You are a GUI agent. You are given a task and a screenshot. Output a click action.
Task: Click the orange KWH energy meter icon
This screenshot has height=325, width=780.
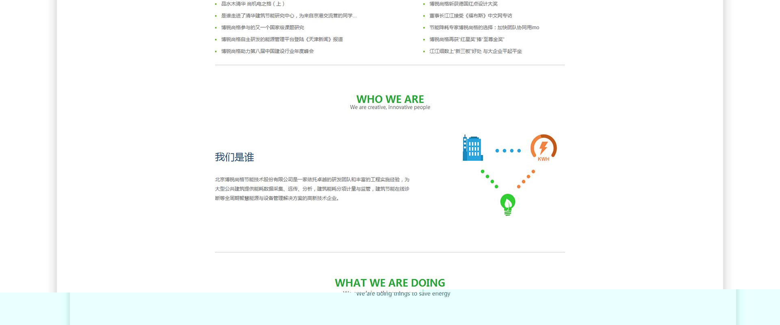(543, 148)
